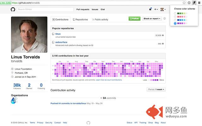Open the notifications bell icon
202x126 pixels.
pyautogui.click(x=150, y=9)
